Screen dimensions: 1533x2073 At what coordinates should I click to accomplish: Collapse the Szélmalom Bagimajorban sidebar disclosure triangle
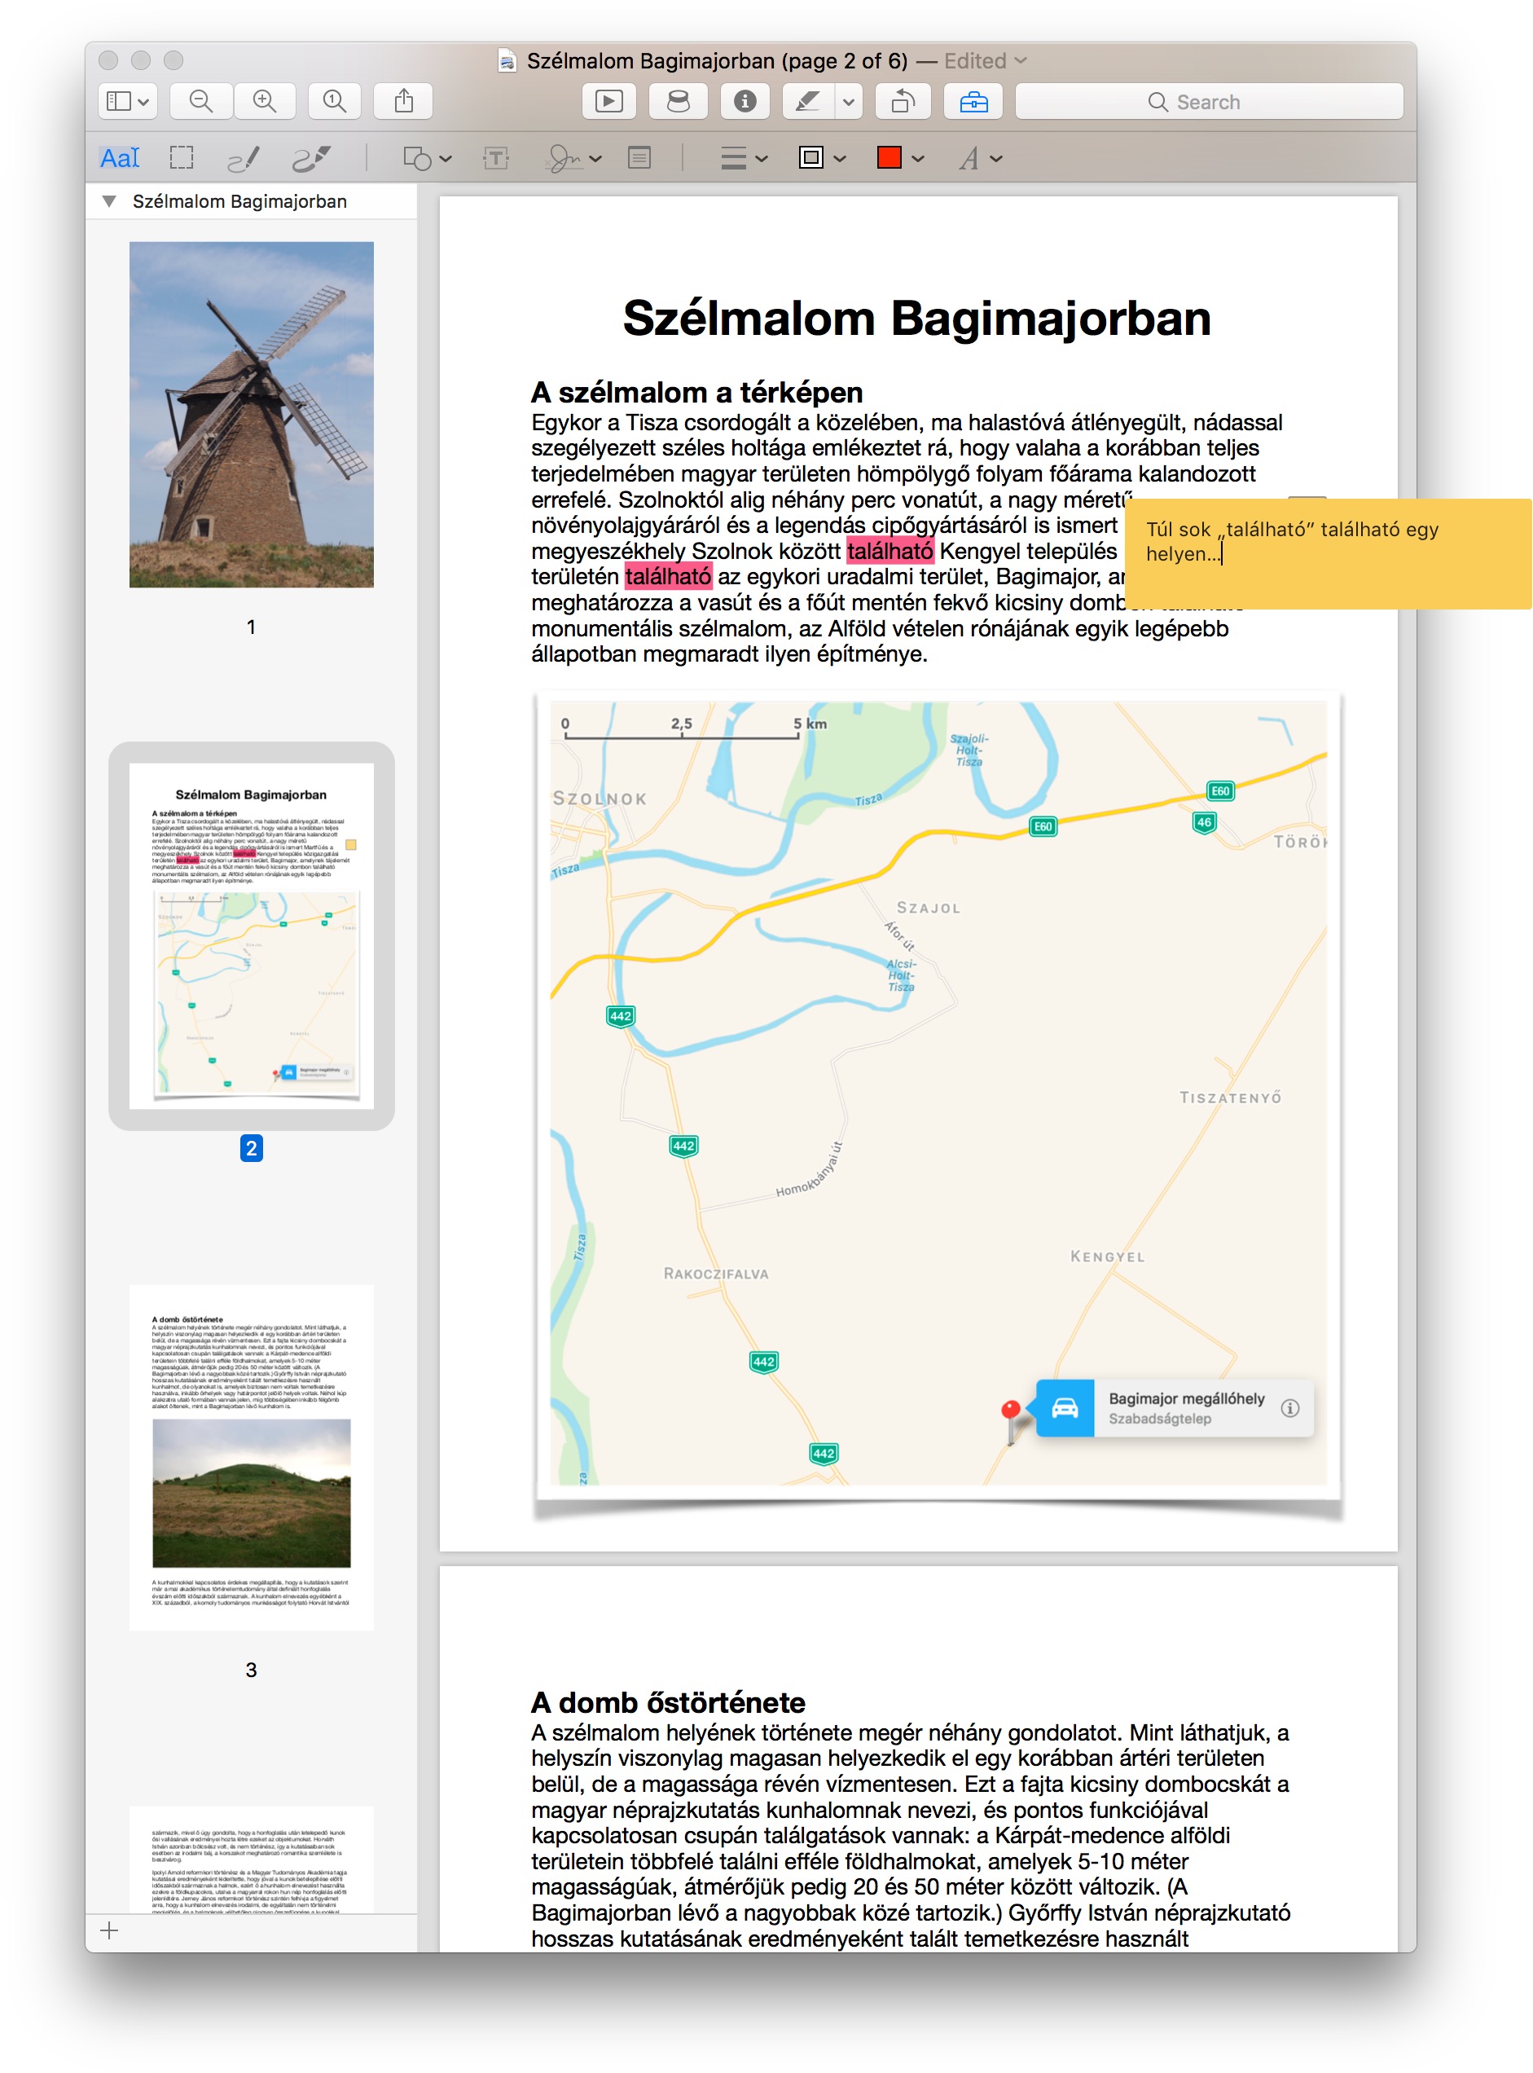point(109,201)
